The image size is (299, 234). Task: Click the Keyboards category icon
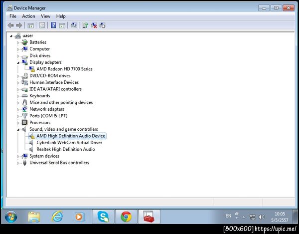(24, 96)
